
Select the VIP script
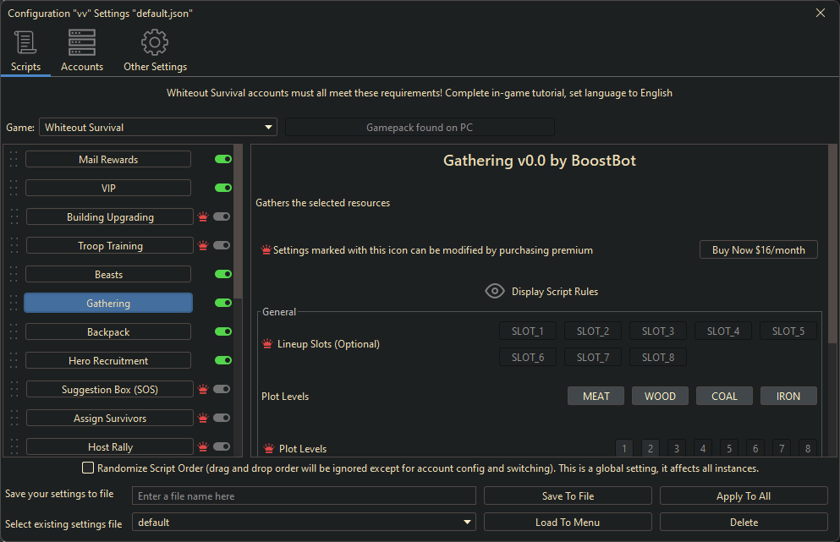pyautogui.click(x=108, y=188)
